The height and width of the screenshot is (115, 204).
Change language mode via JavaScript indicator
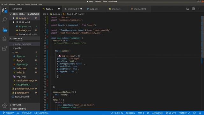157,113
